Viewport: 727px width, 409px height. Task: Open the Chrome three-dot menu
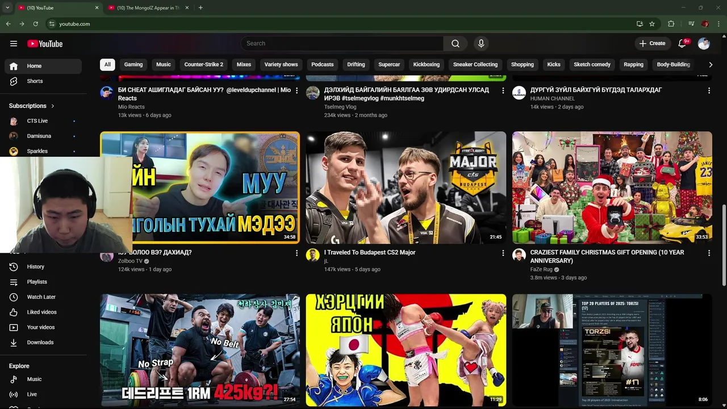point(718,24)
